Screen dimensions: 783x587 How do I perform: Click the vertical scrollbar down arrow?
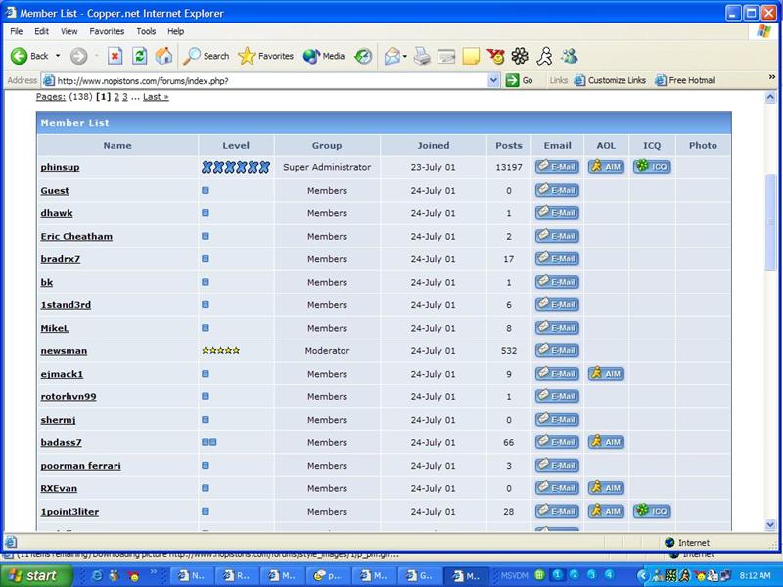point(770,524)
